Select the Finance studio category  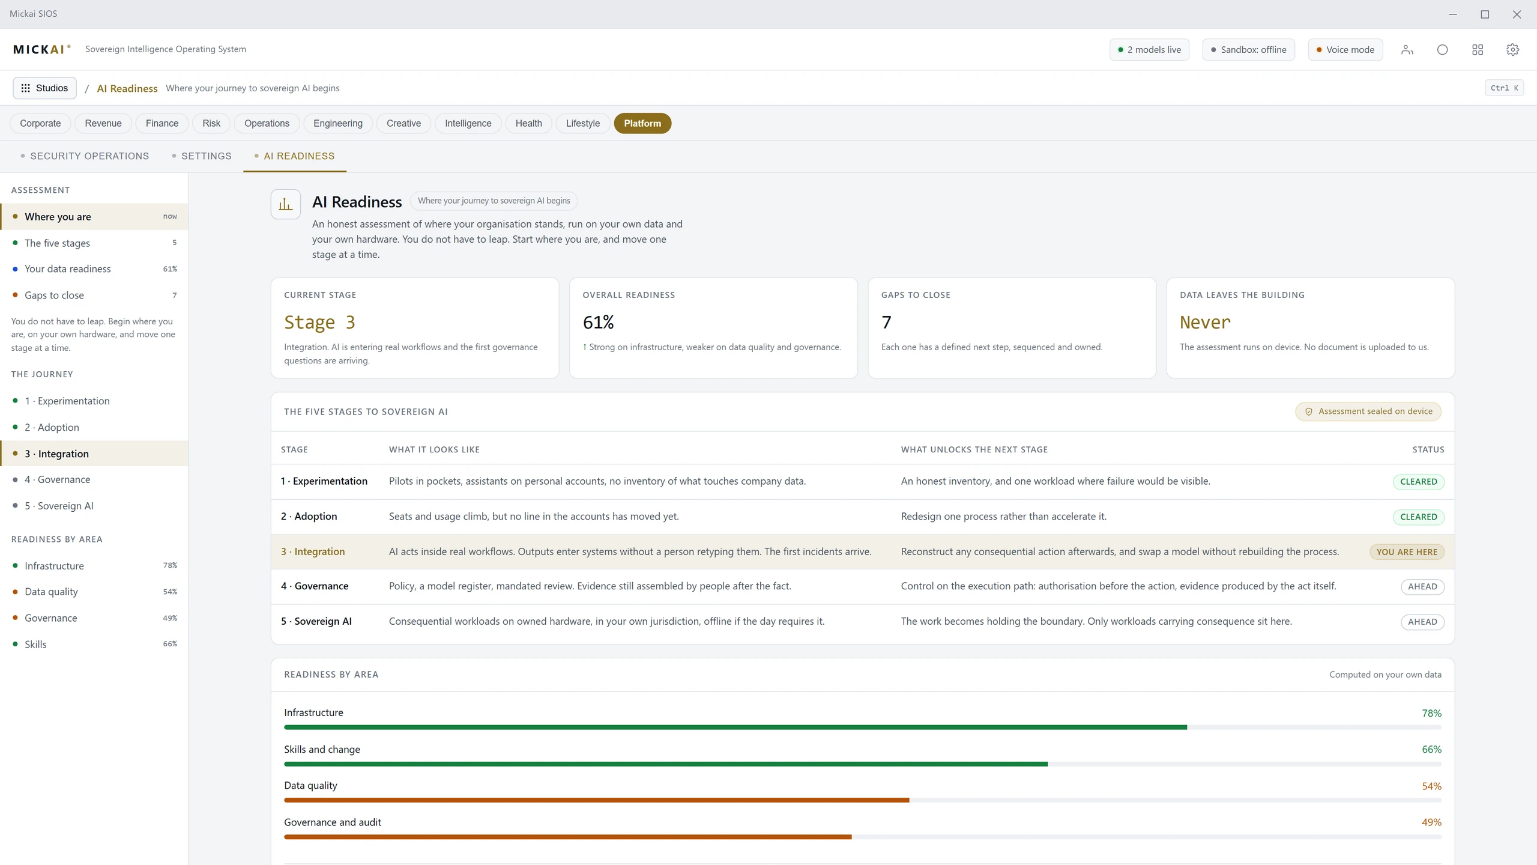[x=162, y=123]
